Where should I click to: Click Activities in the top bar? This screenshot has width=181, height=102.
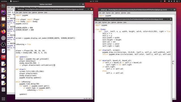(x=4, y=1)
